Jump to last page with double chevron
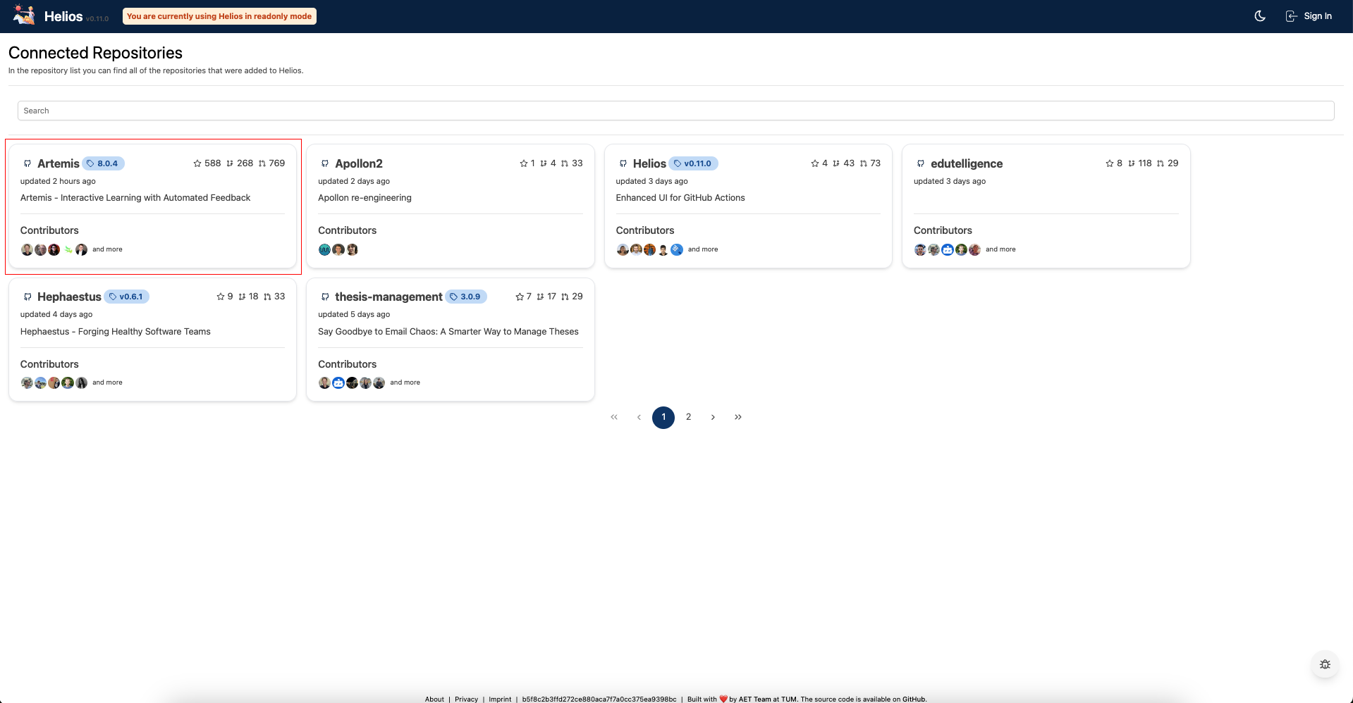Viewport: 1353px width, 703px height. tap(737, 417)
